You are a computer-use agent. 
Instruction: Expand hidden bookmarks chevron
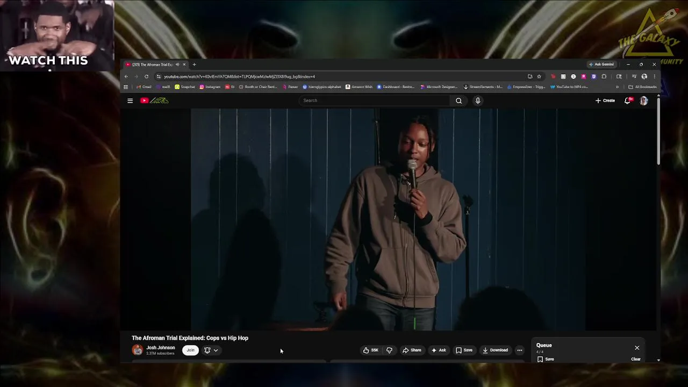coord(617,87)
